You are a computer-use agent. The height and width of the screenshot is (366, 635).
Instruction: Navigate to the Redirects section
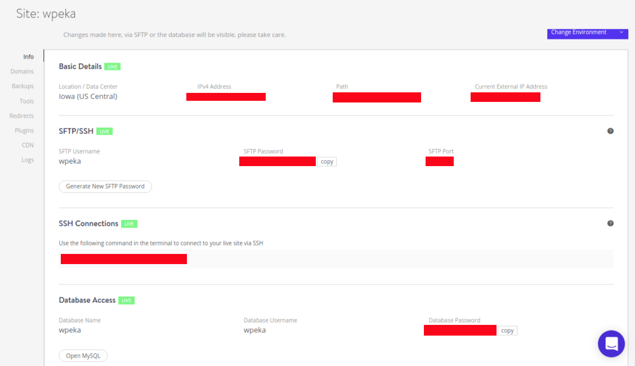[21, 115]
